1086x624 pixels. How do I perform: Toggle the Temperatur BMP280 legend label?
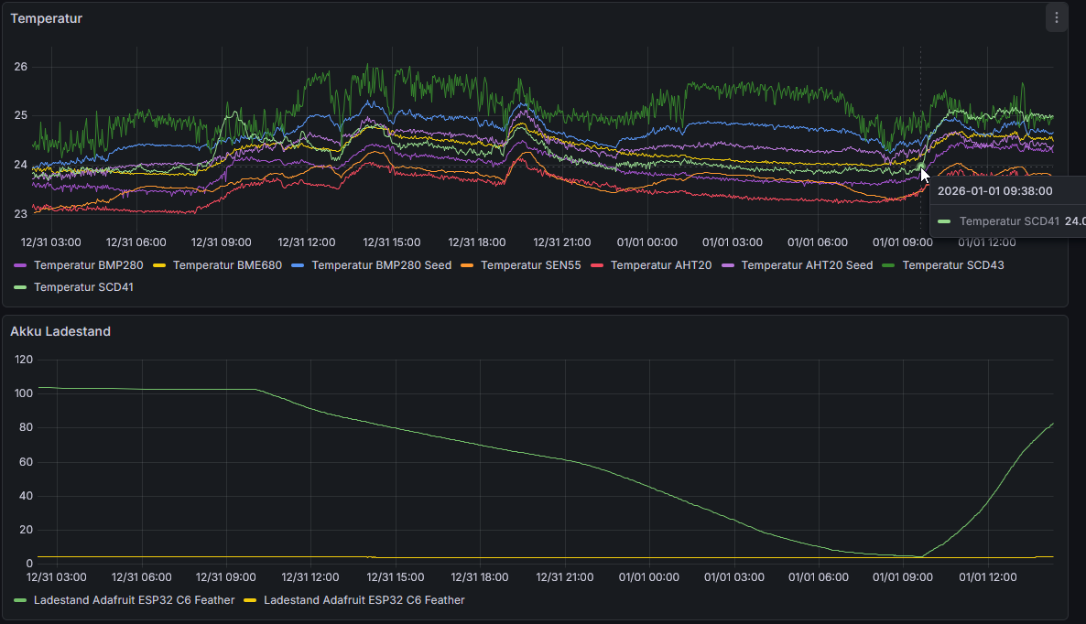[88, 265]
